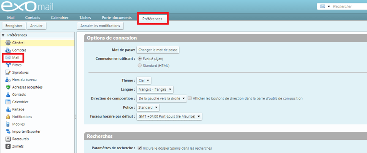The image size is (367, 153).
Task: Click the search type envelope icon
Action: [323, 6]
